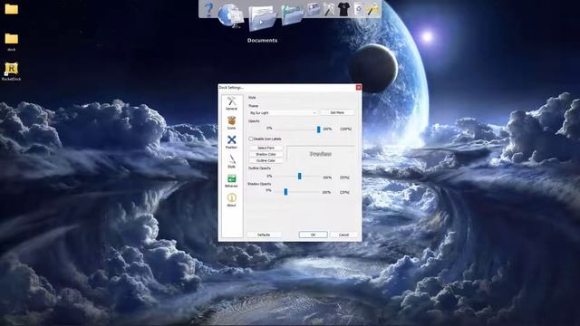Cancel the Dock Settings dialog
Image resolution: width=580 pixels, height=326 pixels.
[x=343, y=235]
